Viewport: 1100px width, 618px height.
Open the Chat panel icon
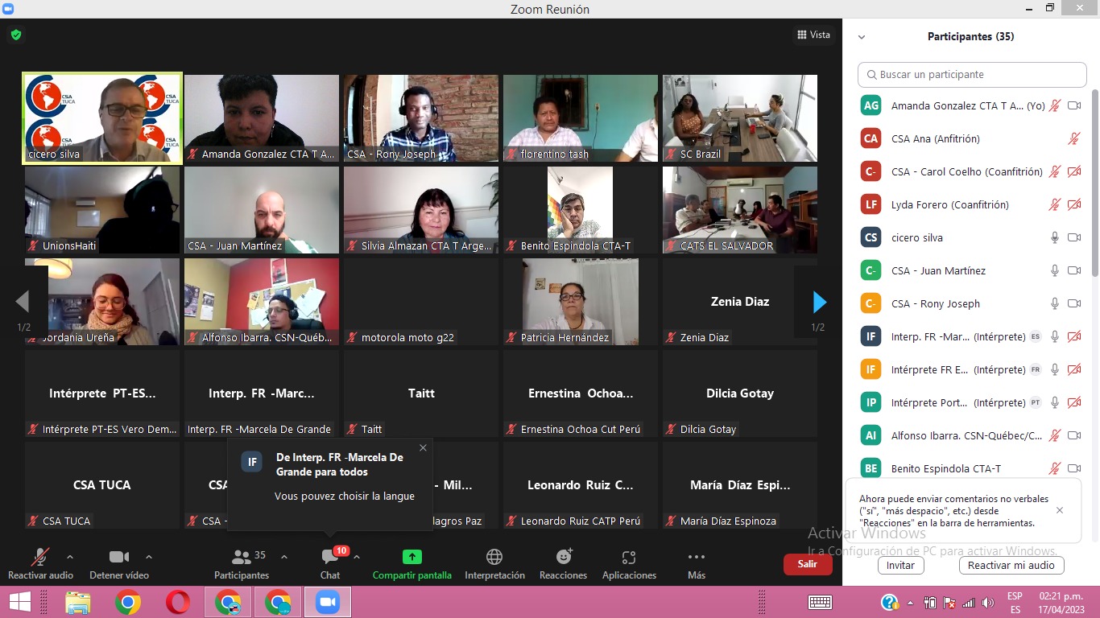[329, 558]
